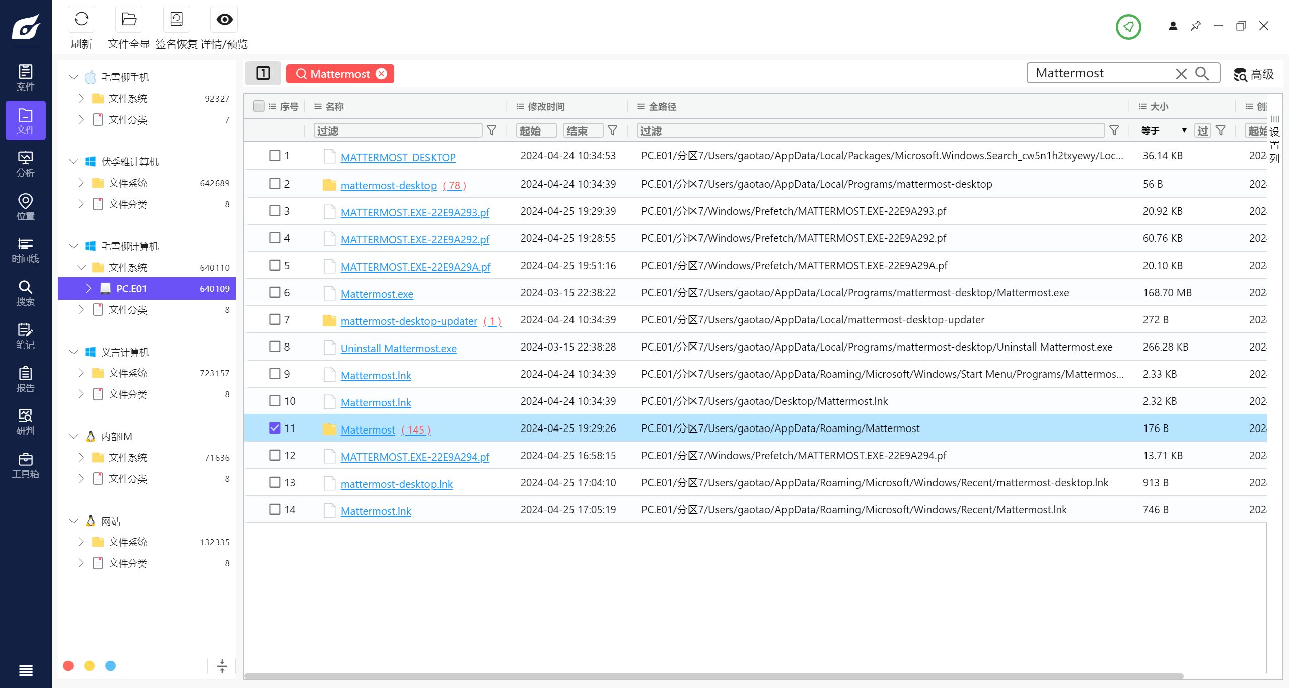Toggle the select-all header checkbox
Viewport: 1289px width, 688px height.
tap(259, 106)
